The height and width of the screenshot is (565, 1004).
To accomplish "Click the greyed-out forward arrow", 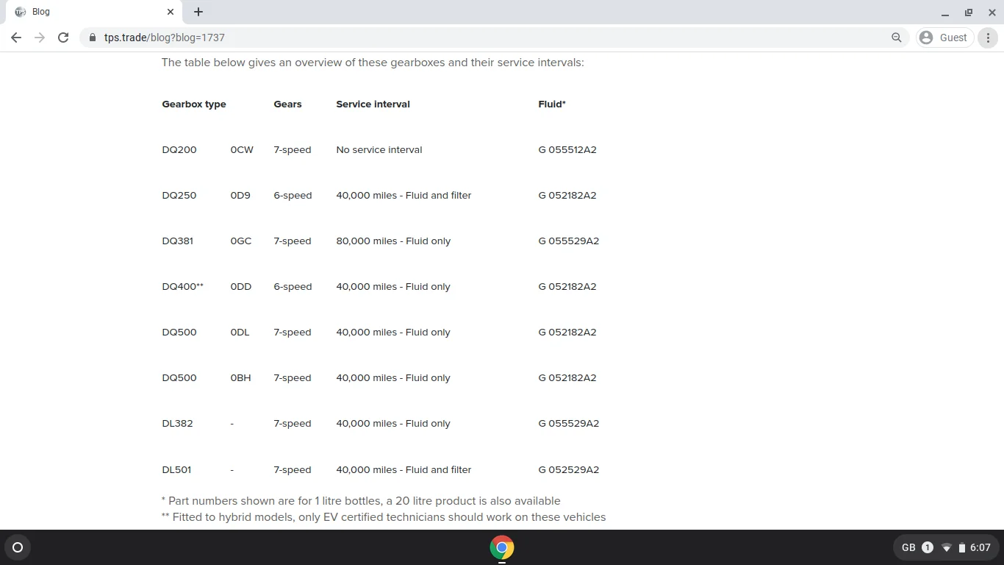I will click(x=40, y=38).
